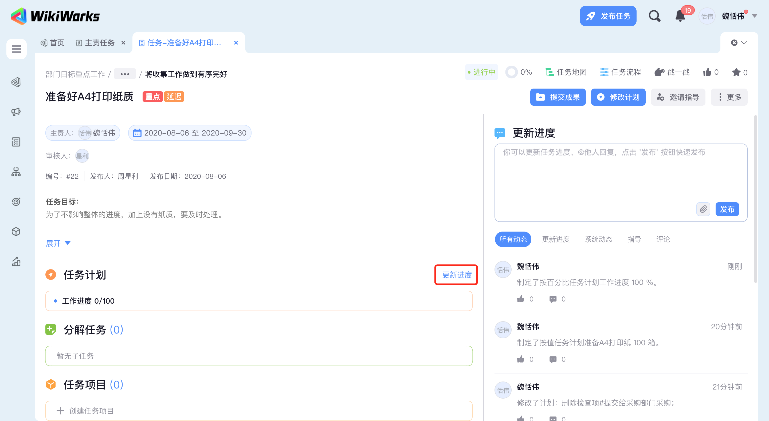769x421 pixels.
Task: Click the search magnifier icon
Action: [654, 16]
